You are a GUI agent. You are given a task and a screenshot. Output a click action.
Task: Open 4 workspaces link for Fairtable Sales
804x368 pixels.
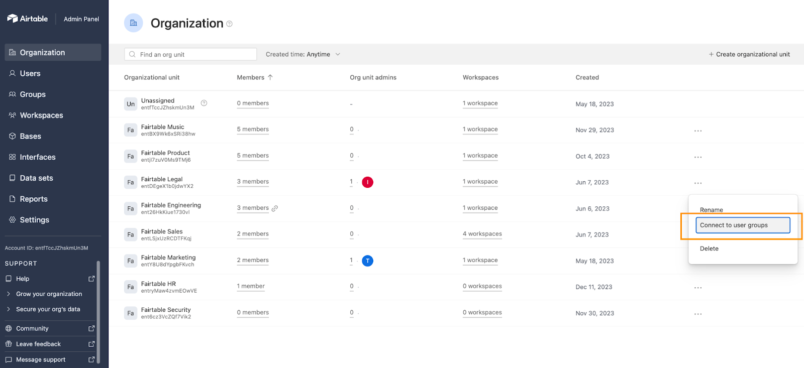click(x=482, y=234)
